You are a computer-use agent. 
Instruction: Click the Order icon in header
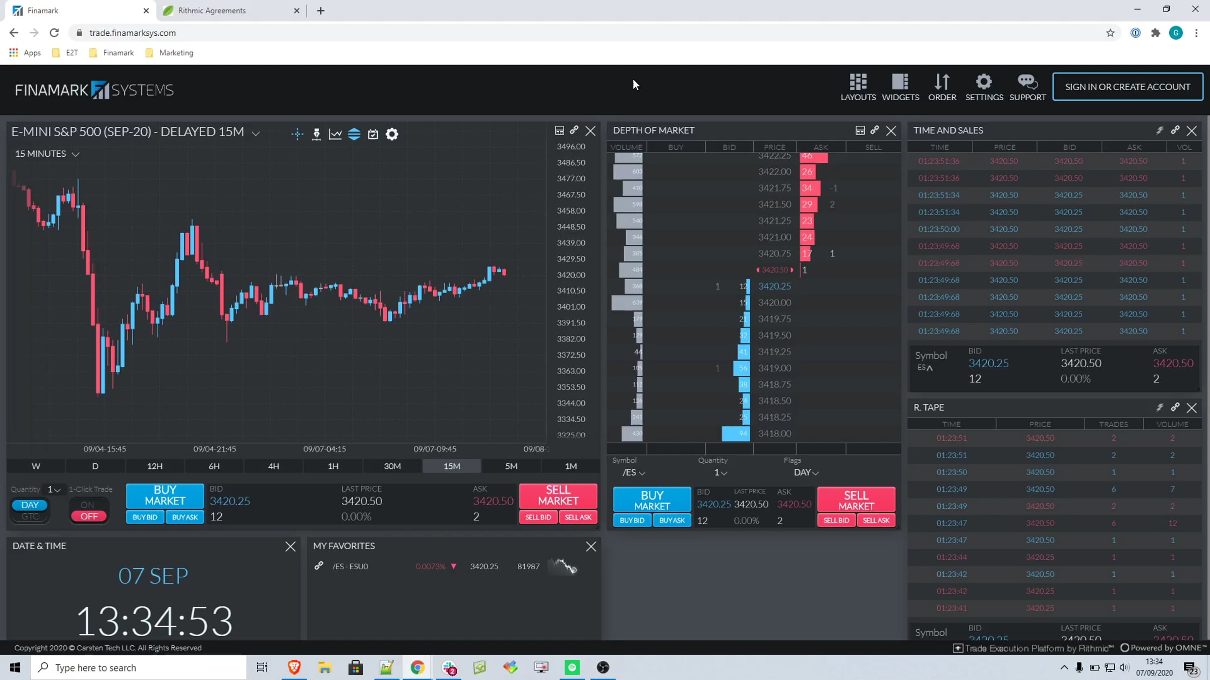pyautogui.click(x=942, y=87)
